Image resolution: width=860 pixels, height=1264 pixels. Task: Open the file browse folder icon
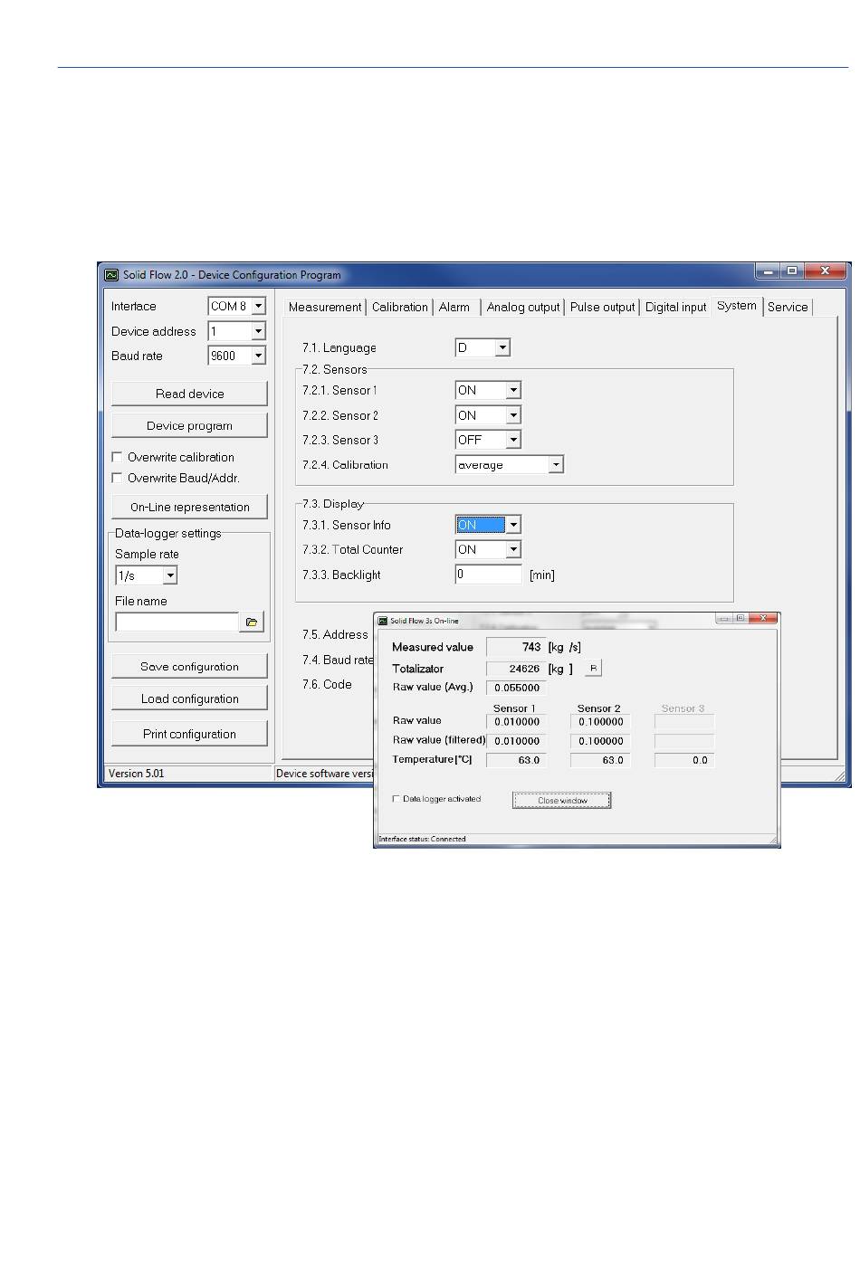[252, 622]
